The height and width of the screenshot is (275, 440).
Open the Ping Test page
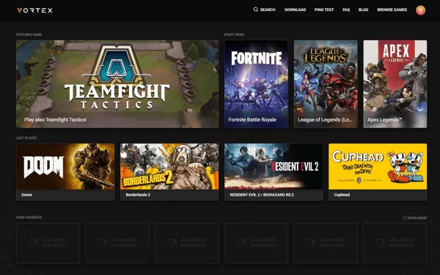[x=324, y=9]
